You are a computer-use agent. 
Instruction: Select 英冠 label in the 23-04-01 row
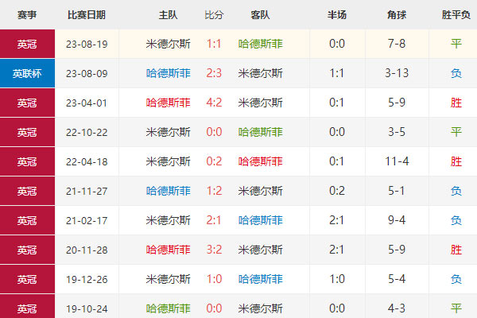click(x=27, y=103)
